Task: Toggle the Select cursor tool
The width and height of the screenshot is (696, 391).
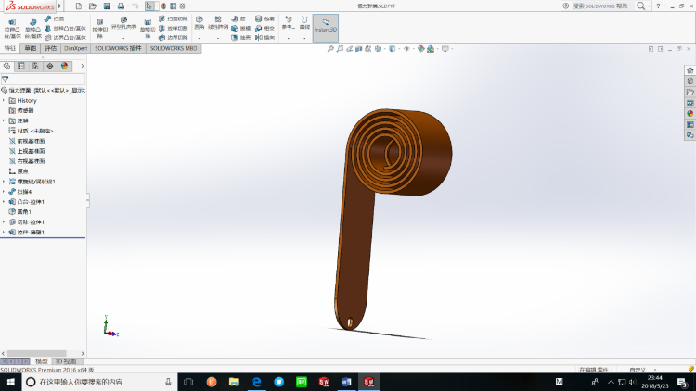Action: click(149, 6)
